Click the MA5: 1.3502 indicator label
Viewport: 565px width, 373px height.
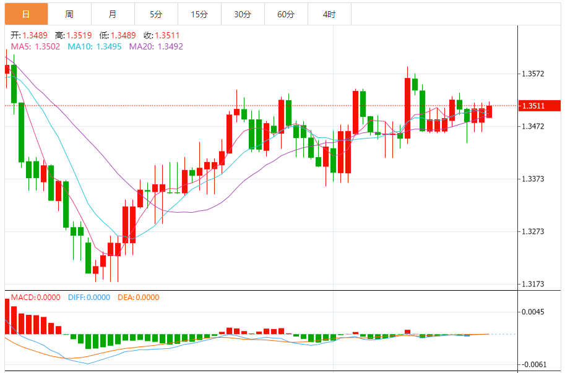point(35,46)
